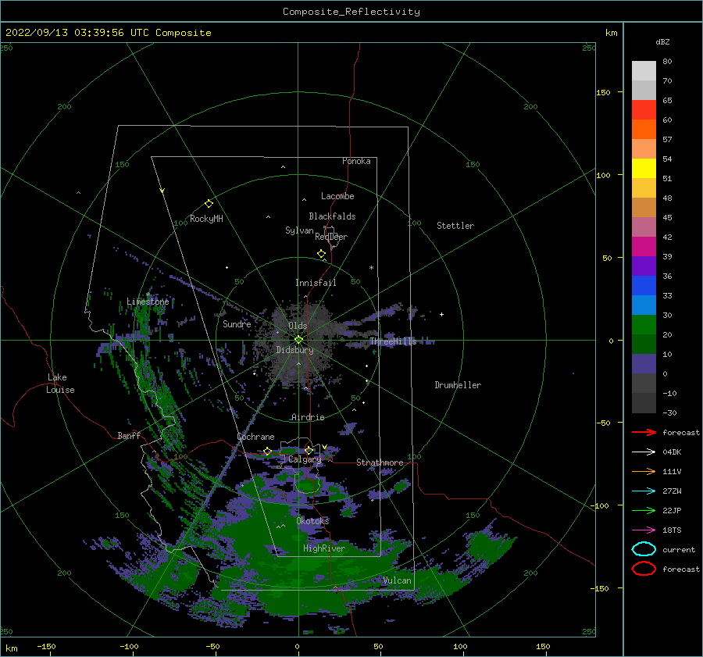Click the Didsbury town label
The image size is (703, 657).
[x=294, y=350]
